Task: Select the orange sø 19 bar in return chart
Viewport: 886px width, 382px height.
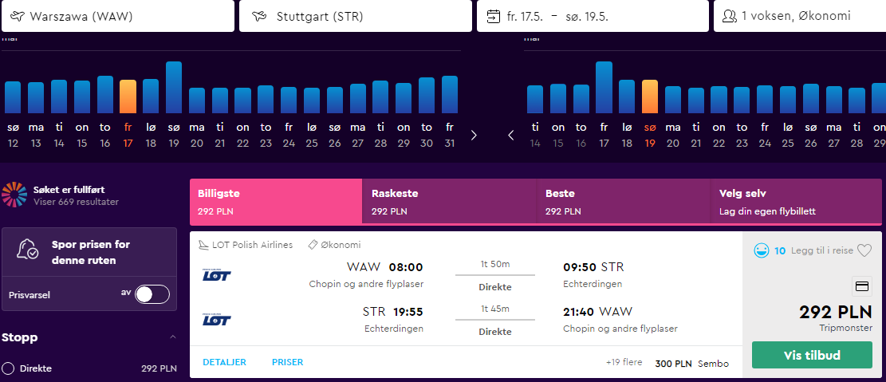Action: click(x=650, y=96)
